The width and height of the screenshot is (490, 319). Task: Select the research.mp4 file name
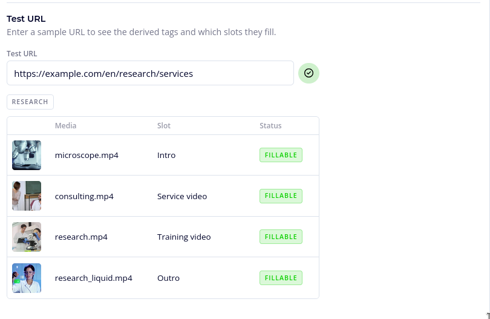click(81, 237)
